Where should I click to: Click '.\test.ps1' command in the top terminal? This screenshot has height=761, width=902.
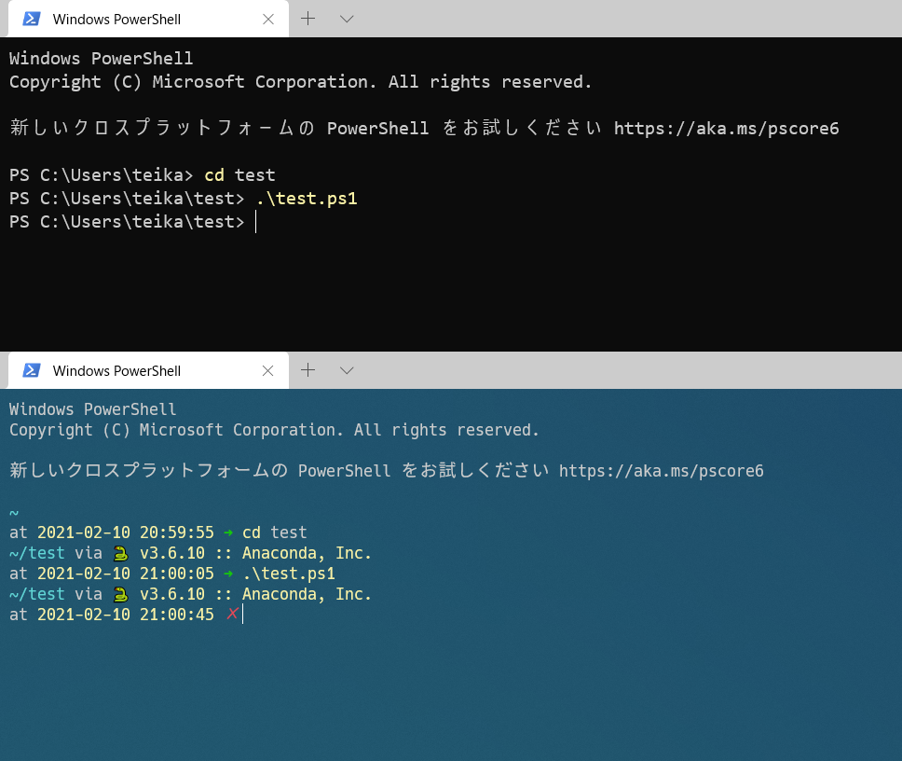[307, 199]
